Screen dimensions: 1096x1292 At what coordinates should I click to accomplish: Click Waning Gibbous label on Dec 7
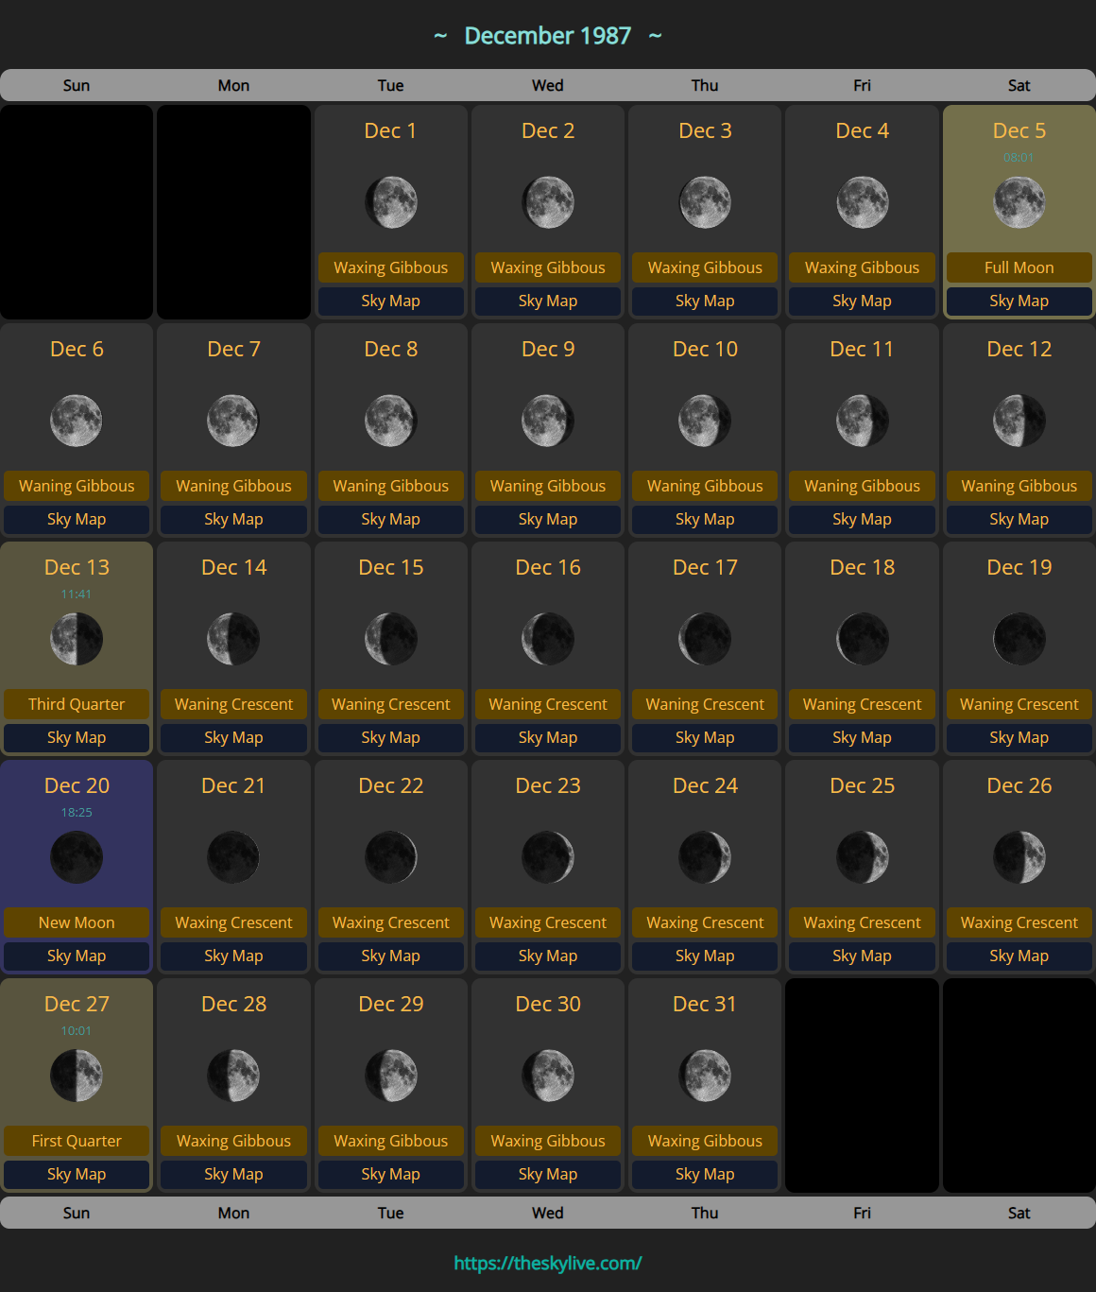coord(233,486)
